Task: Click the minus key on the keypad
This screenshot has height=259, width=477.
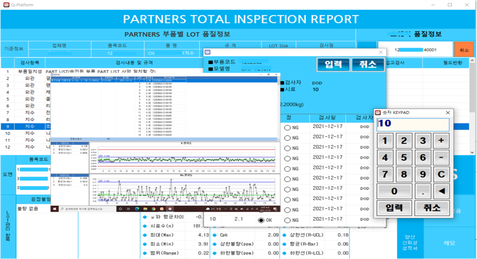Action: [441, 158]
